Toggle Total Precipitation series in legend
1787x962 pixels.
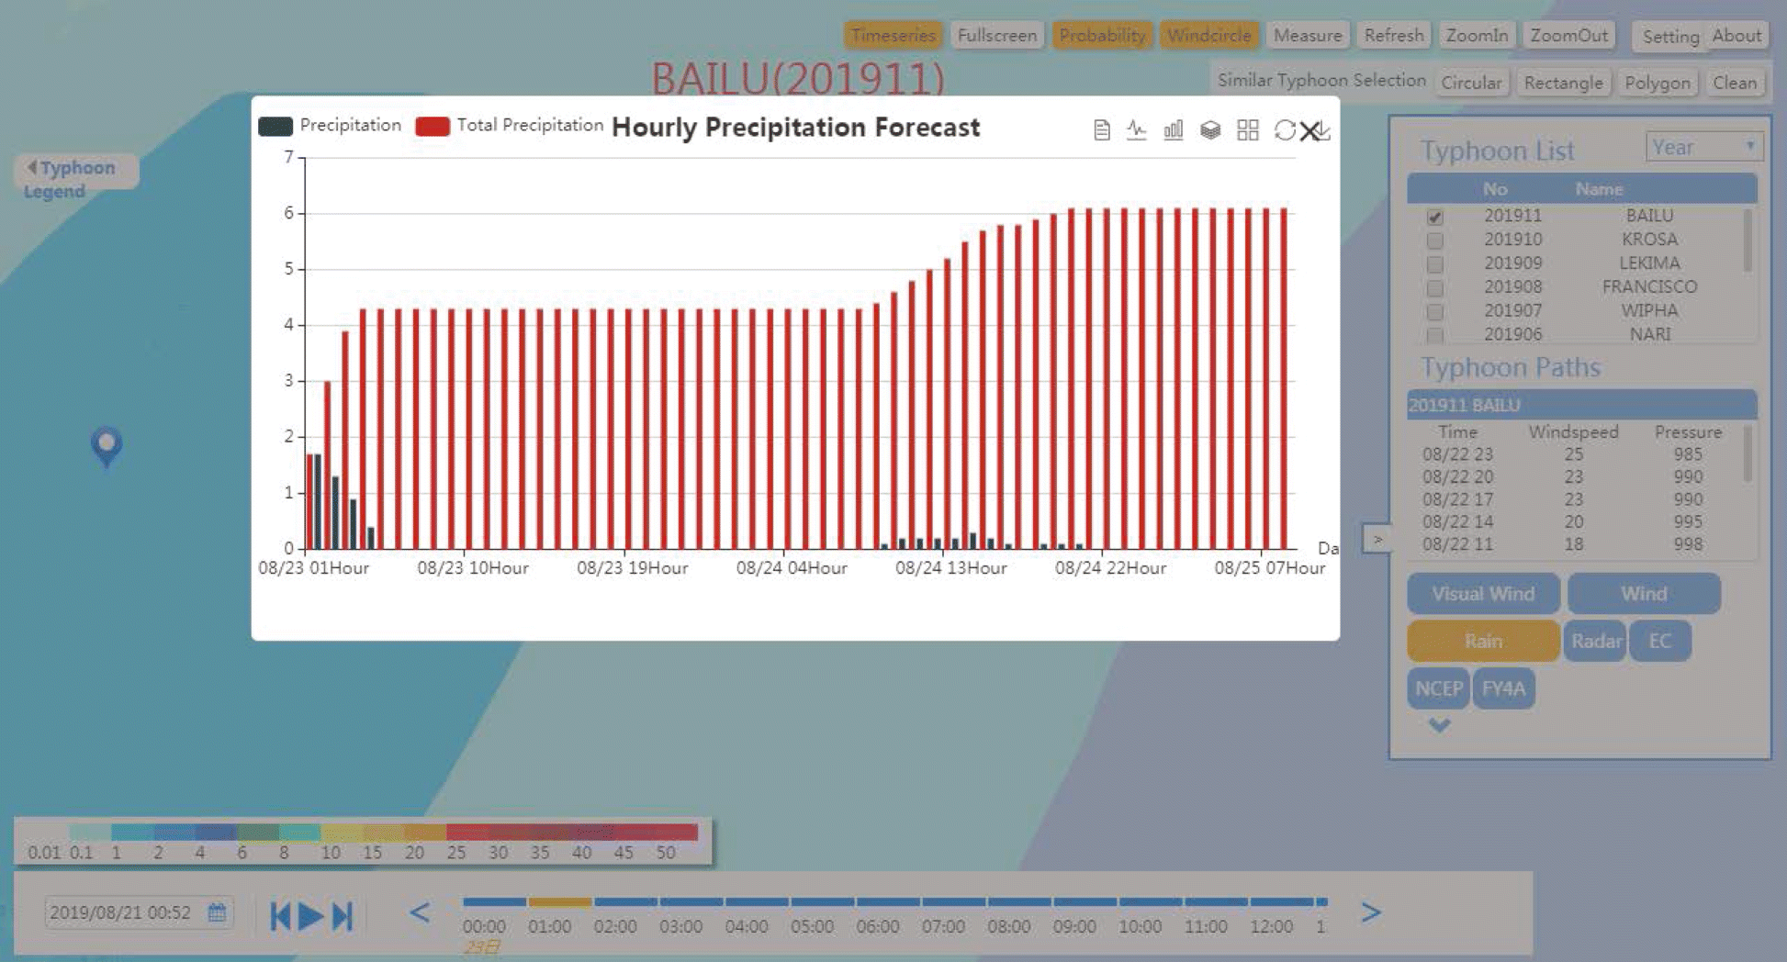(x=509, y=126)
